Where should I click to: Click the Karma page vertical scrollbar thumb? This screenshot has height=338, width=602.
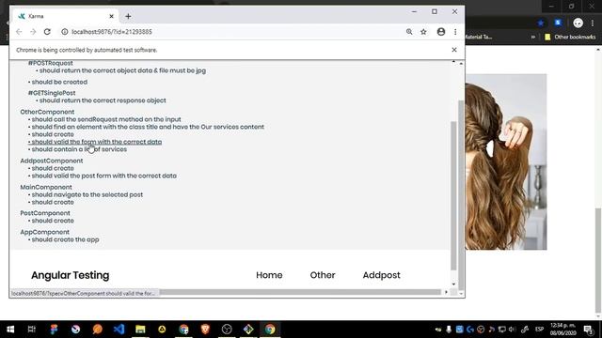pyautogui.click(x=453, y=195)
